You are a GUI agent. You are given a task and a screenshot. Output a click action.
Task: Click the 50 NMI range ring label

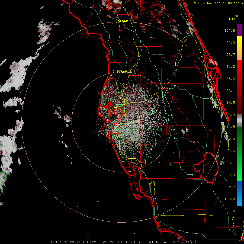[122, 72]
